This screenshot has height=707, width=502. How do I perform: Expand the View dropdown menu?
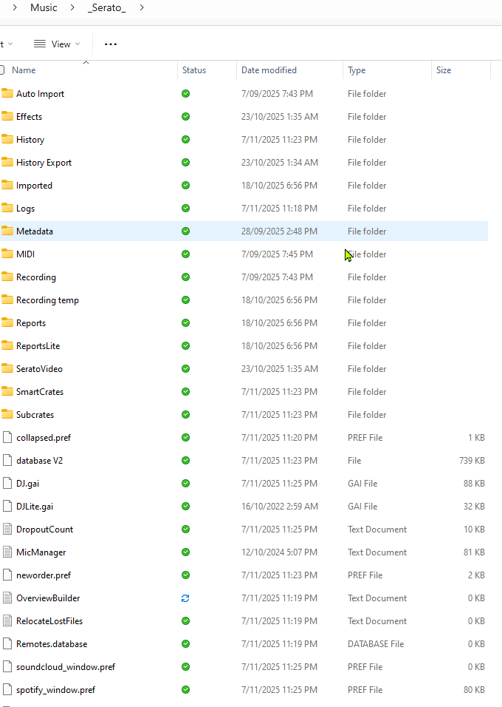77,44
